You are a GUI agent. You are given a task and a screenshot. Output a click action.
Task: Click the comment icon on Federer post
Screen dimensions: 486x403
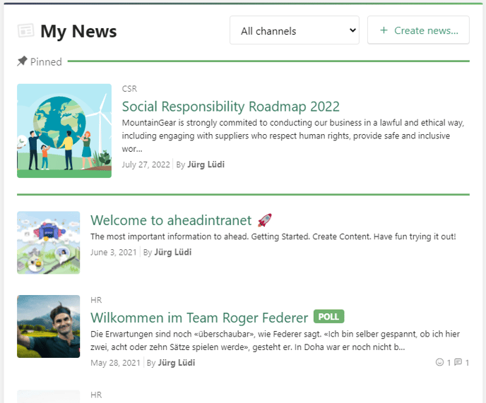tap(458, 362)
